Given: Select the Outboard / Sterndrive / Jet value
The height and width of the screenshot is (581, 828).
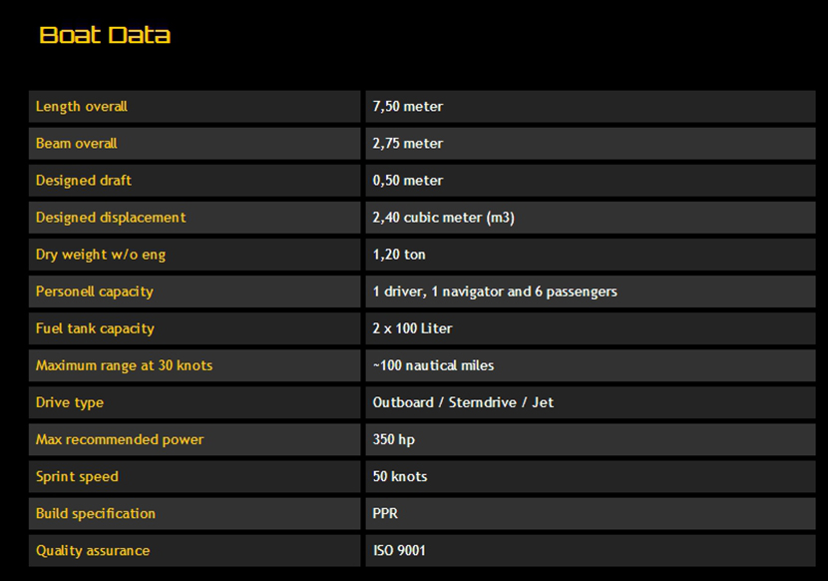Looking at the screenshot, I should tap(463, 402).
